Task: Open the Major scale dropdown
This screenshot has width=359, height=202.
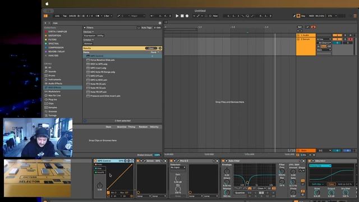Action: point(138,16)
